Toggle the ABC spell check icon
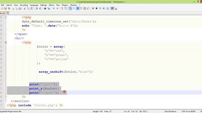The image size is (202, 113). point(112,8)
